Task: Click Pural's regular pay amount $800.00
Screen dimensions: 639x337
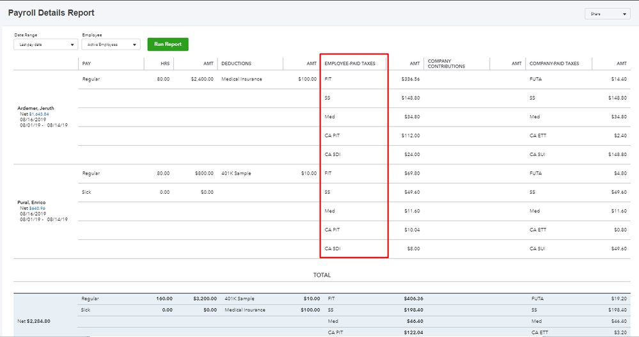Action: (204, 173)
